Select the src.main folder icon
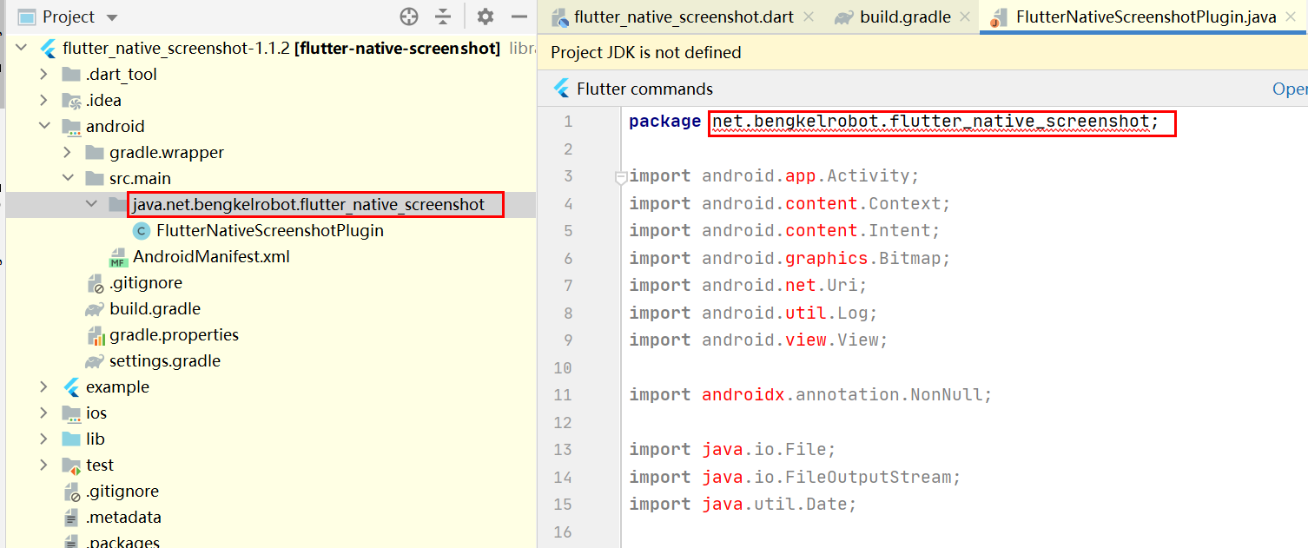 point(95,178)
